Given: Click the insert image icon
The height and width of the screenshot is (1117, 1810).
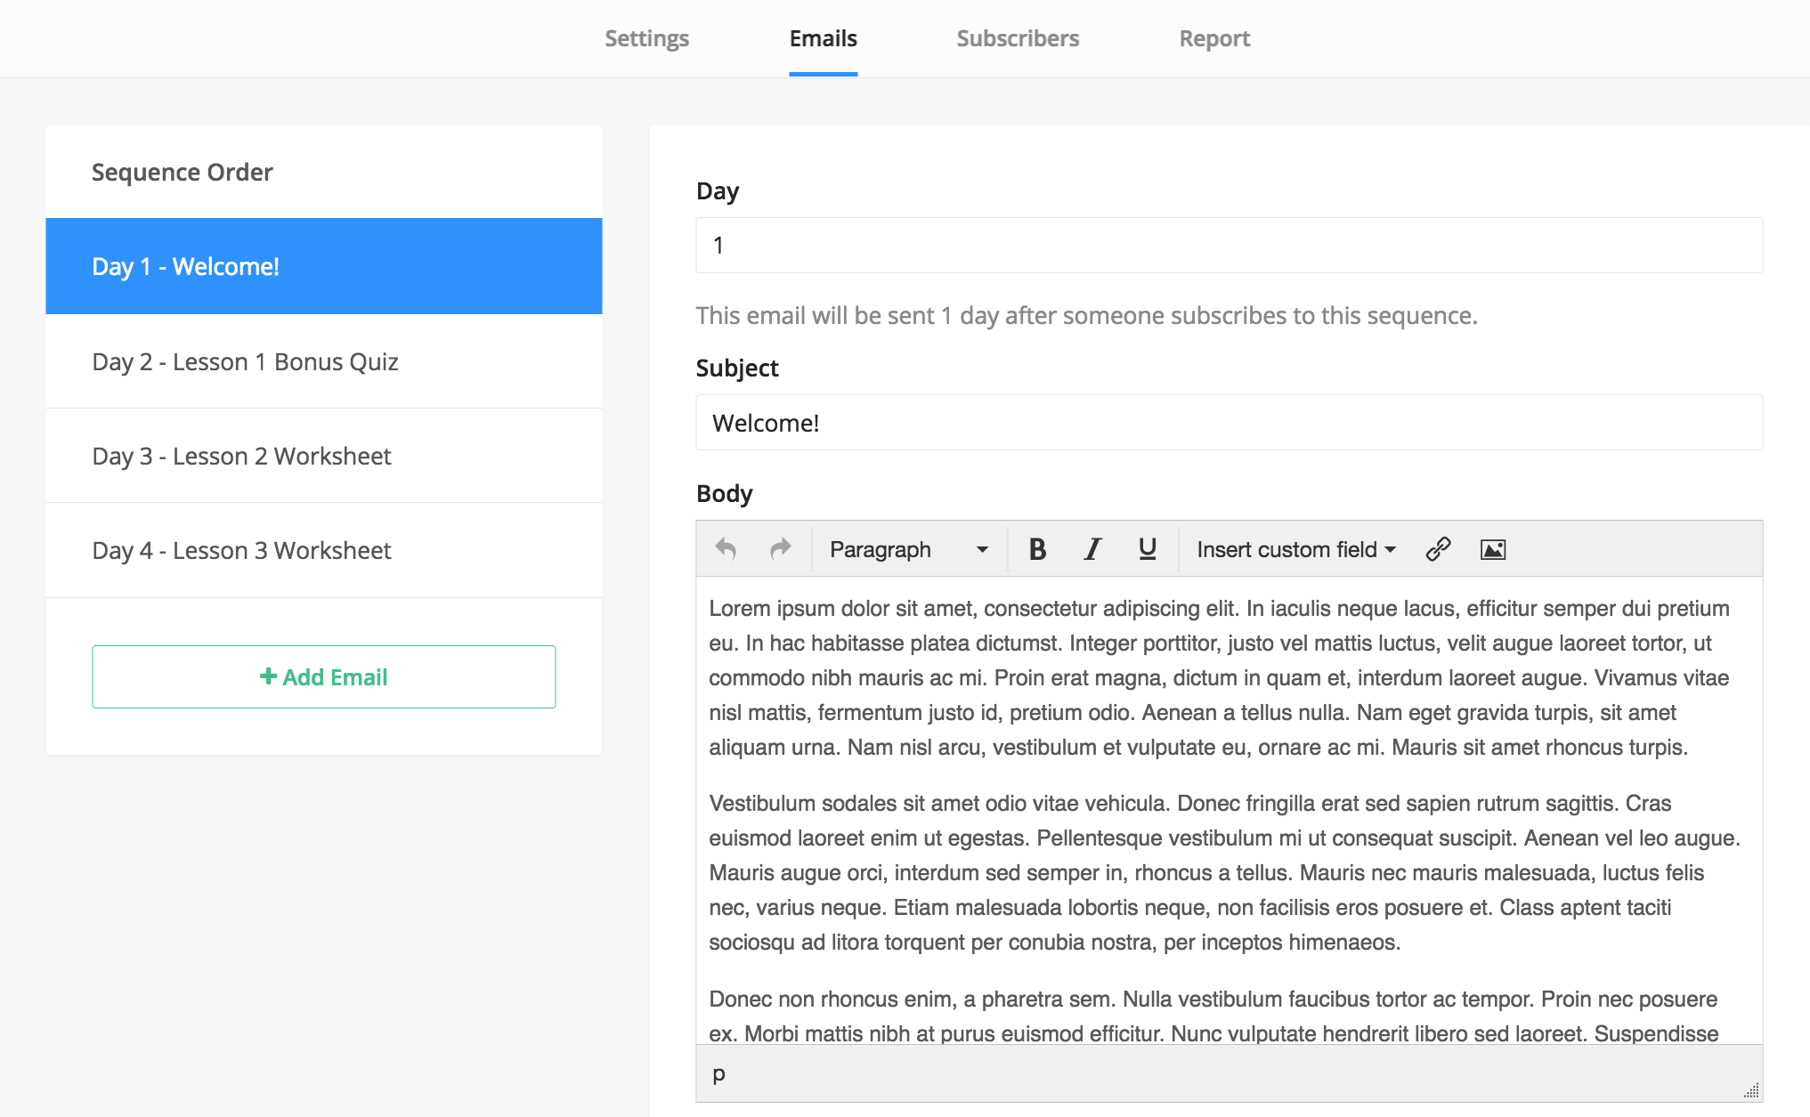Looking at the screenshot, I should 1492,549.
